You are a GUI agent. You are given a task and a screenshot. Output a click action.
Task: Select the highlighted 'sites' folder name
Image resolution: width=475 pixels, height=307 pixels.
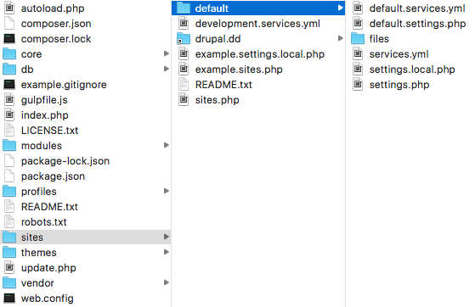32,237
